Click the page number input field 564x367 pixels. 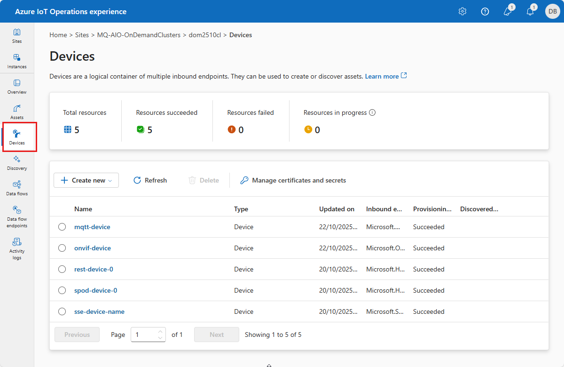(144, 335)
